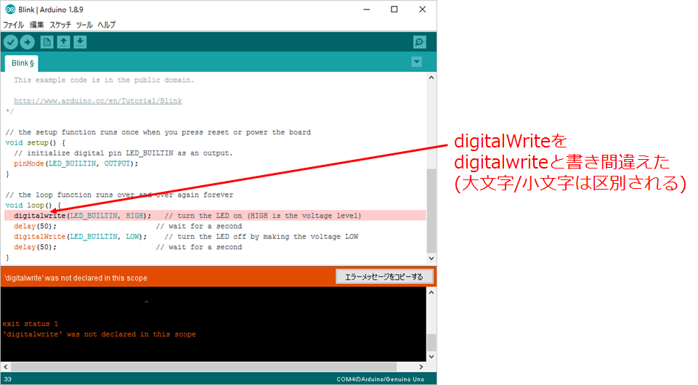Click the editor scrollbar down arrow

pyautogui.click(x=431, y=259)
